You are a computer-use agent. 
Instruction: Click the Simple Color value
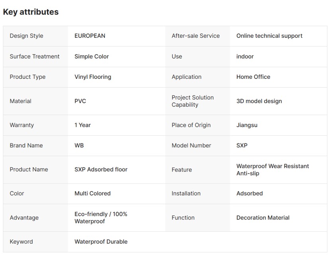92,57
